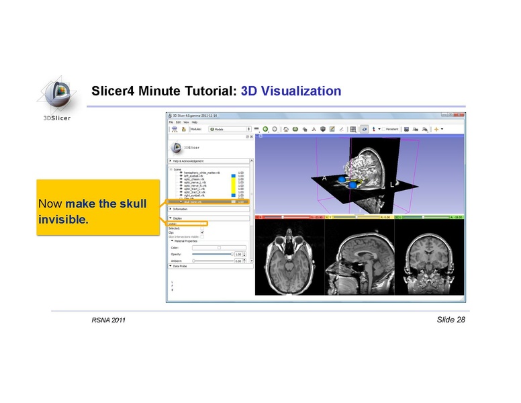Click the Save scene toolbar icon
This screenshot has width=521, height=403.
tap(183, 129)
